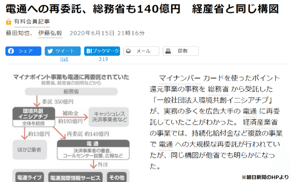
Task: Open the tweet list link
Action: [x=64, y=59]
